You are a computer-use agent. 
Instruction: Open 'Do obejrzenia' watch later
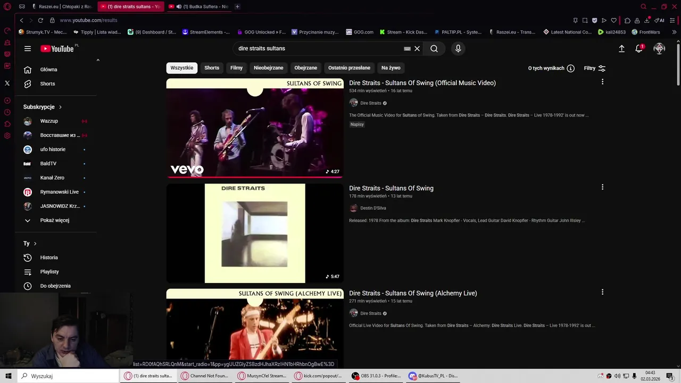56,286
